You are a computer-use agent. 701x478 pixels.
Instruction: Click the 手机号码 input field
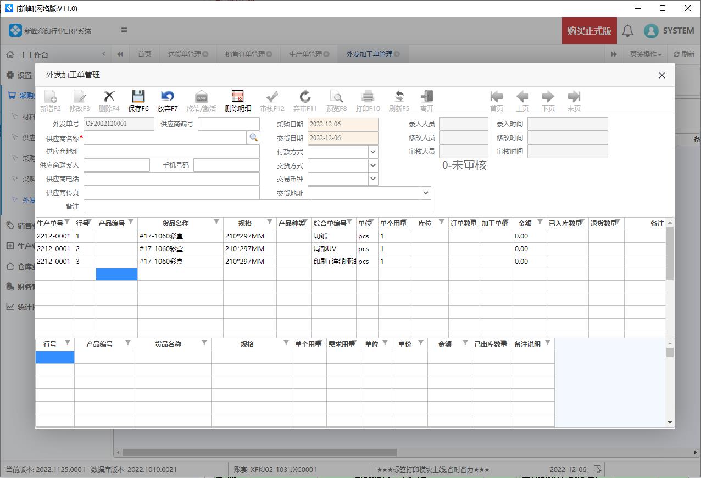(226, 165)
